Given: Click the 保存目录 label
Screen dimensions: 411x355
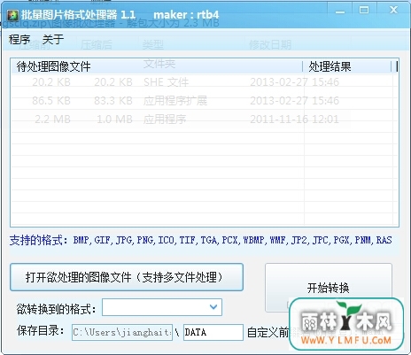Looking at the screenshot, I should (40, 331).
